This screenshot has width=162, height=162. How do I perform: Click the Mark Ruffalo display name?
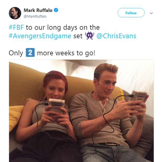click(38, 10)
